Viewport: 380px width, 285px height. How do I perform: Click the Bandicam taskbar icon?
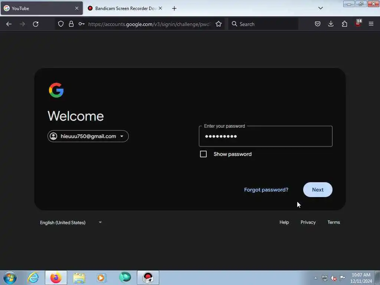148,278
